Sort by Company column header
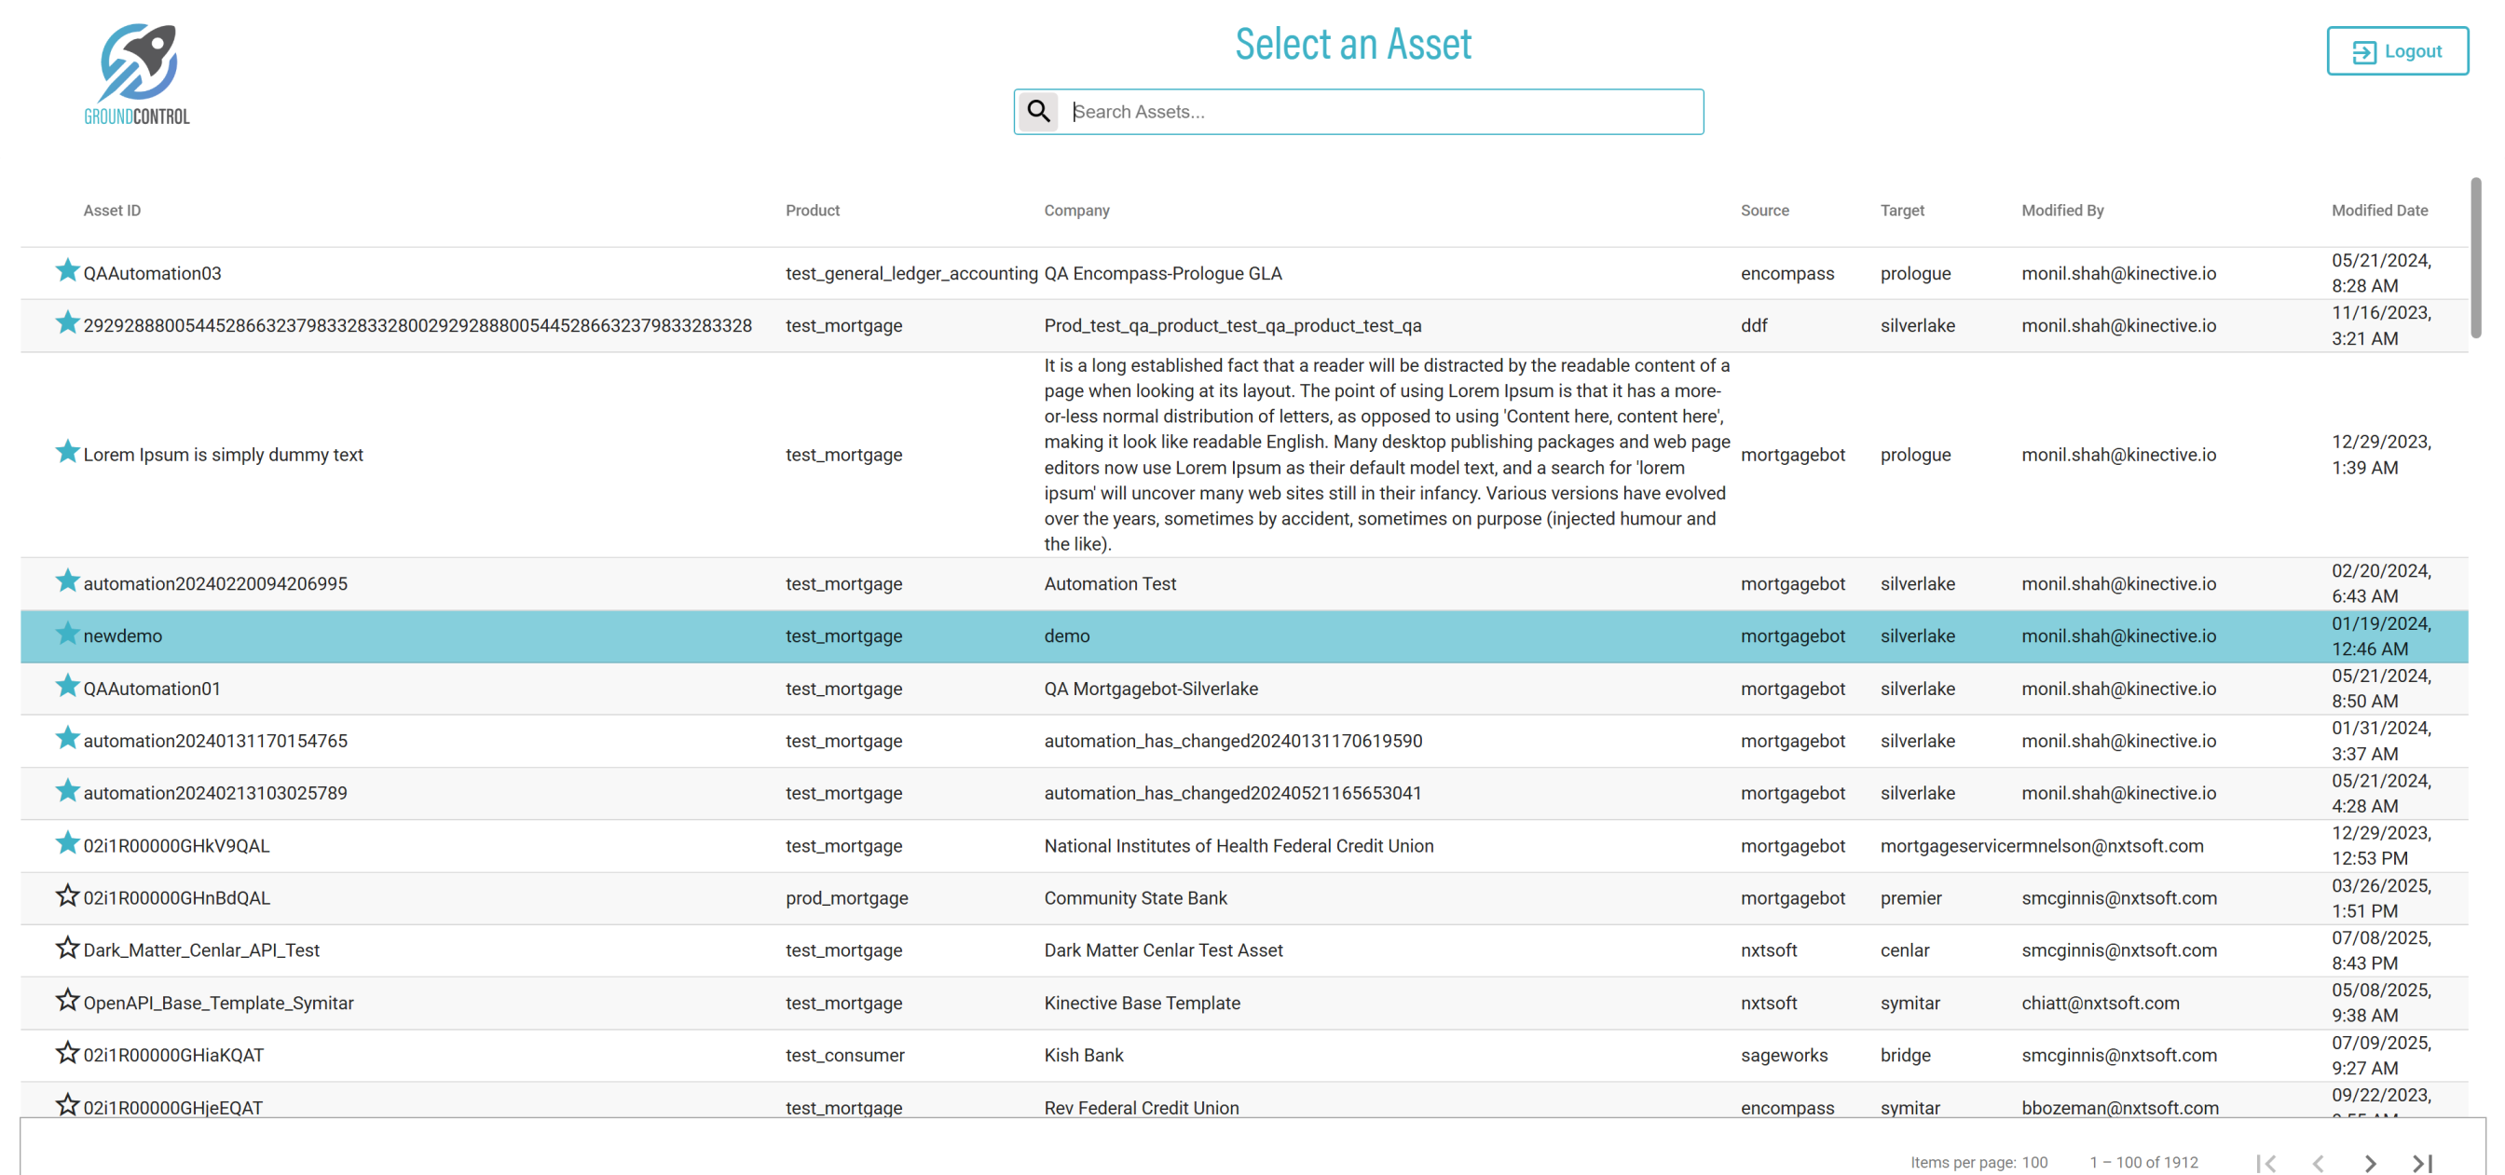The height and width of the screenshot is (1175, 2505). [1076, 210]
